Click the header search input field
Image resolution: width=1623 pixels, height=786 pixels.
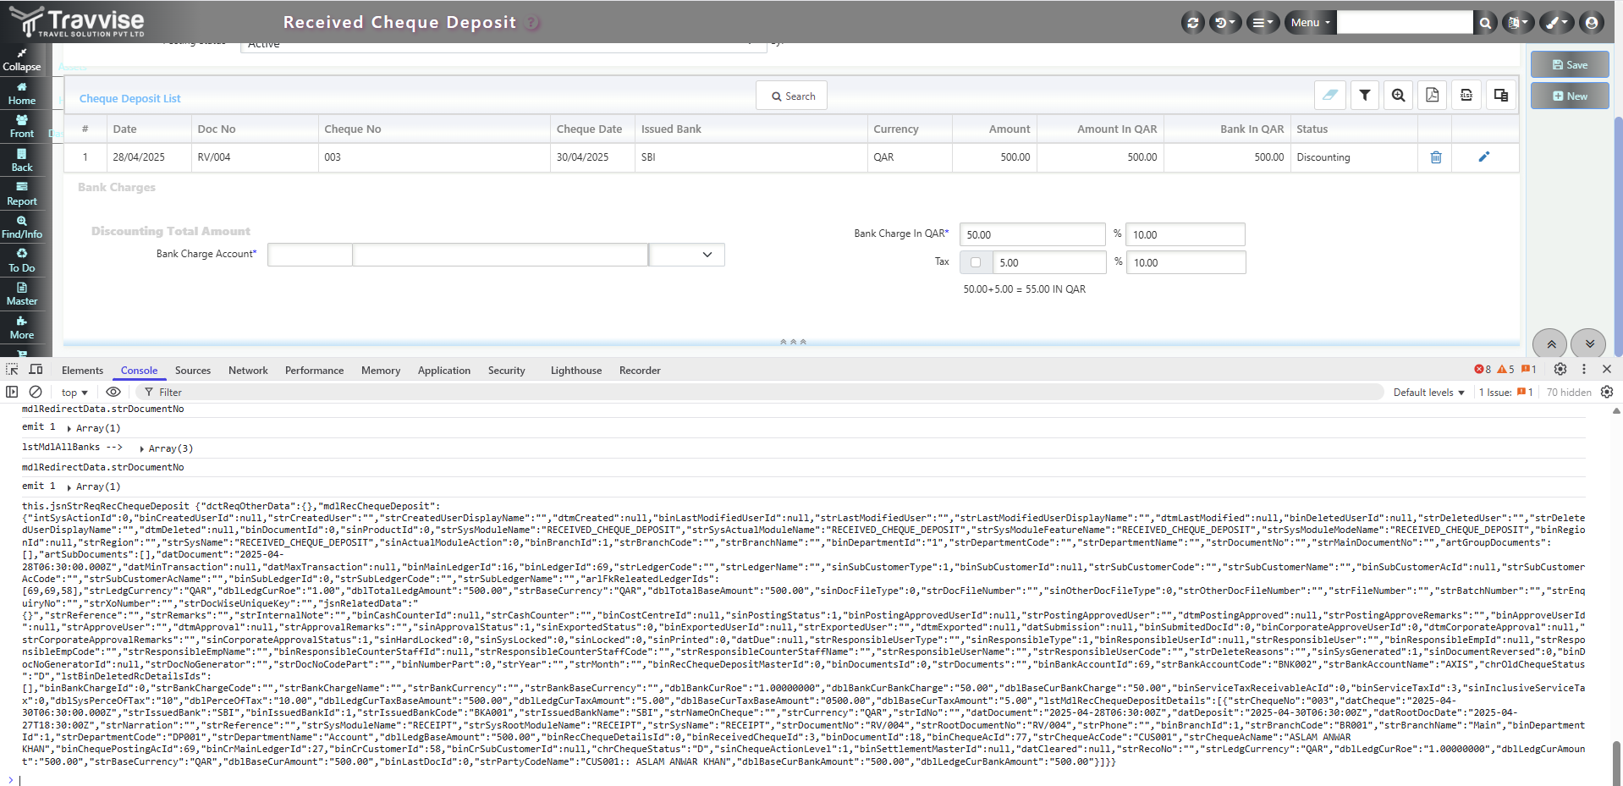pos(1405,23)
